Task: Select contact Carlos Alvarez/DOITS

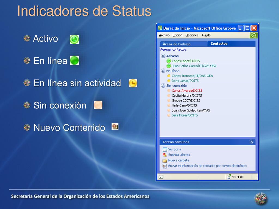Action: [187, 91]
